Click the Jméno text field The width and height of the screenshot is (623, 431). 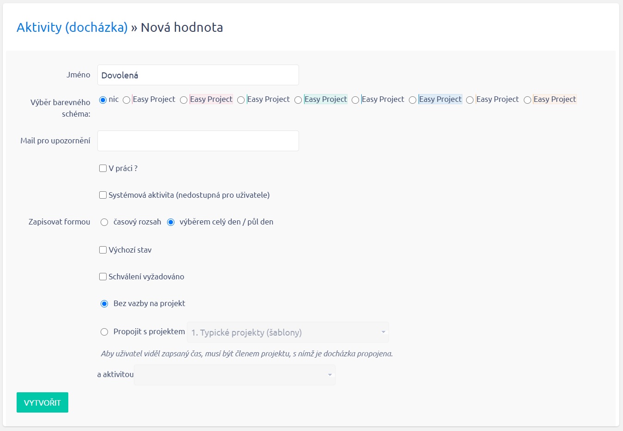198,75
